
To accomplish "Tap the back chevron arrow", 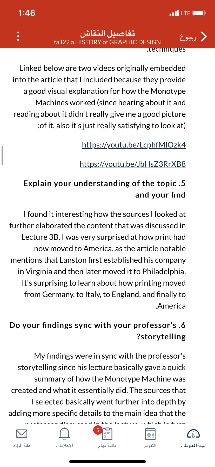I will [204, 37].
